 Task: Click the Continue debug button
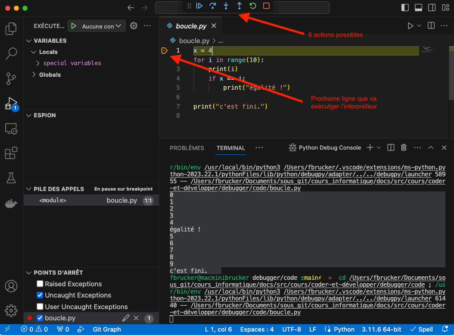(199, 6)
